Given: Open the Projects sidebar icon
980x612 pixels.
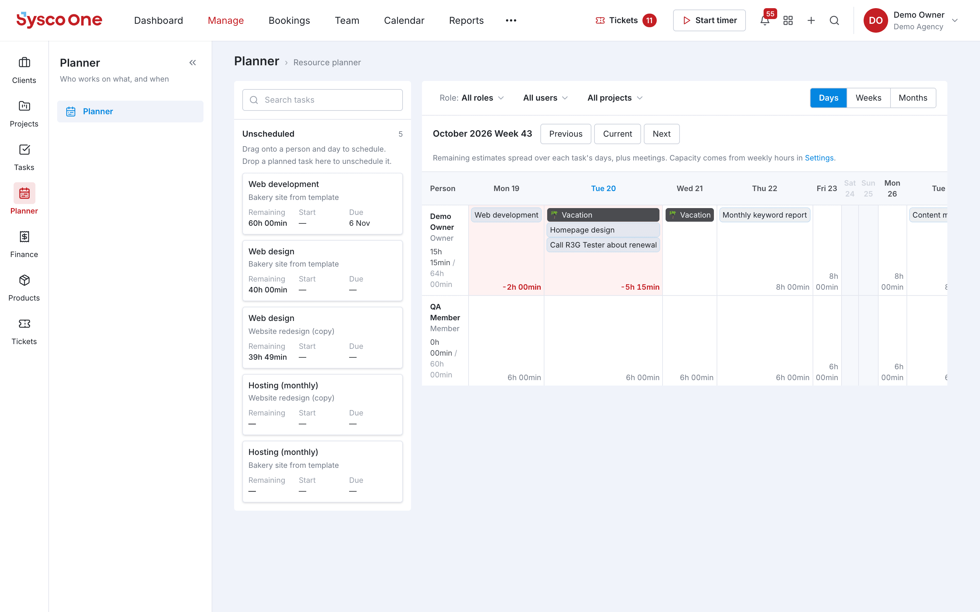Looking at the screenshot, I should click(24, 114).
